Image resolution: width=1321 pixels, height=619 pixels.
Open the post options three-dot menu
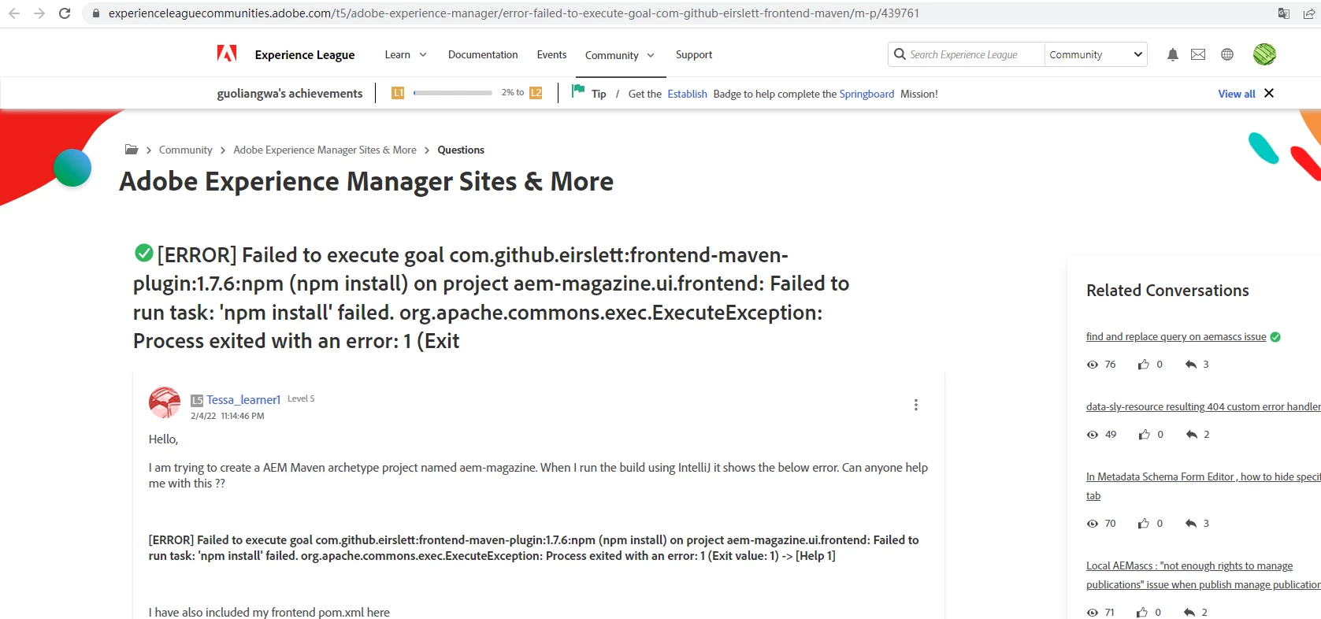click(915, 405)
